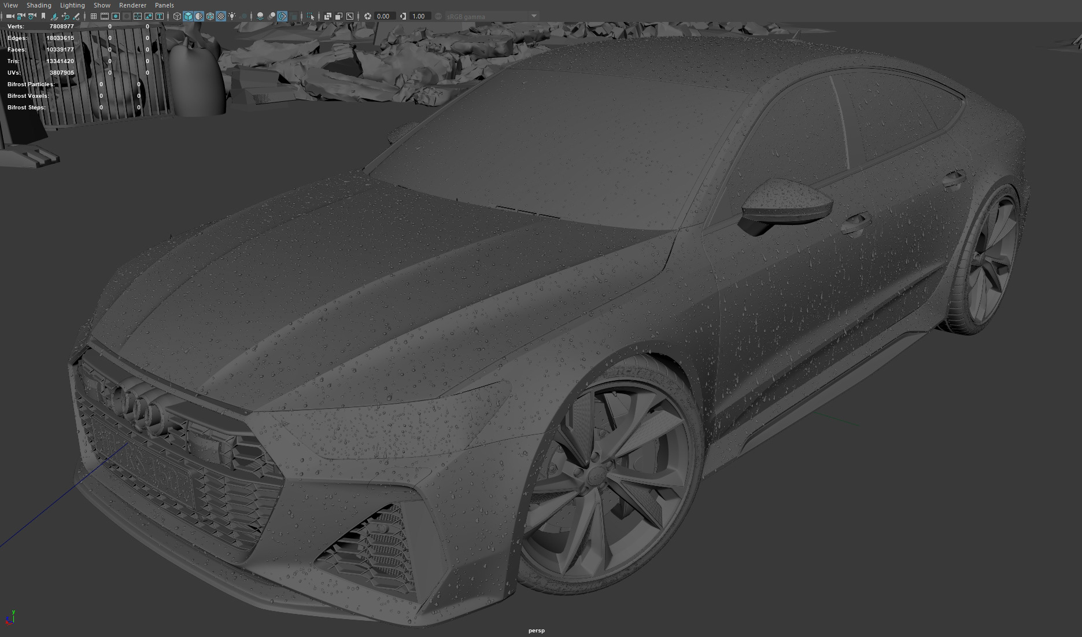Toggle the Field Chart icon
1082x637 pixels.
pos(138,16)
